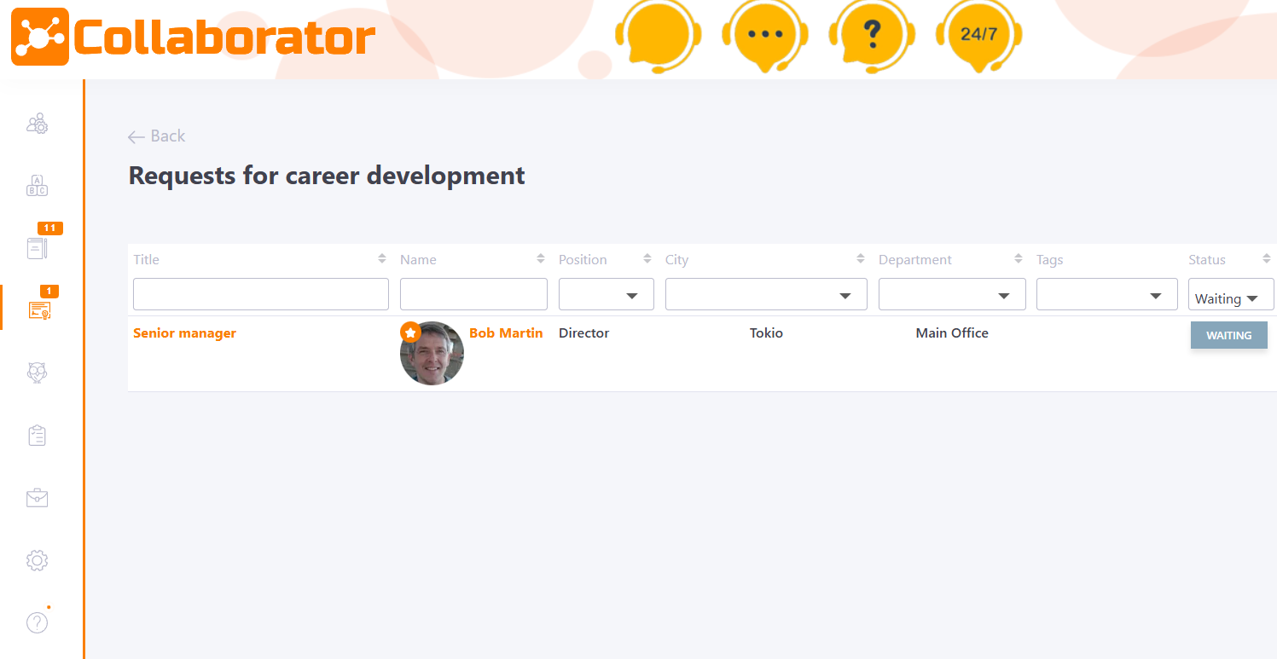Click the briefcase sidebar icon
The width and height of the screenshot is (1277, 659).
tap(37, 498)
